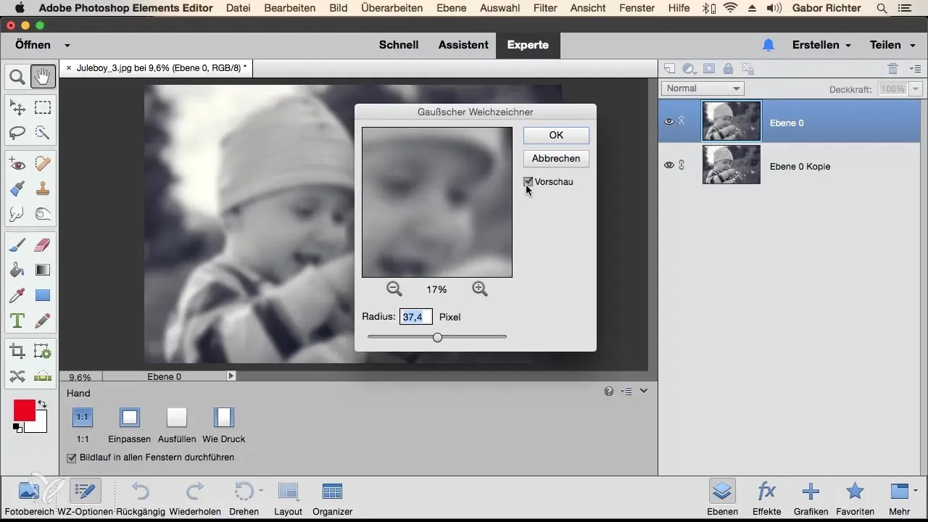Open the Normal blend mode dropdown
Screen dimensions: 928x522
703,88
